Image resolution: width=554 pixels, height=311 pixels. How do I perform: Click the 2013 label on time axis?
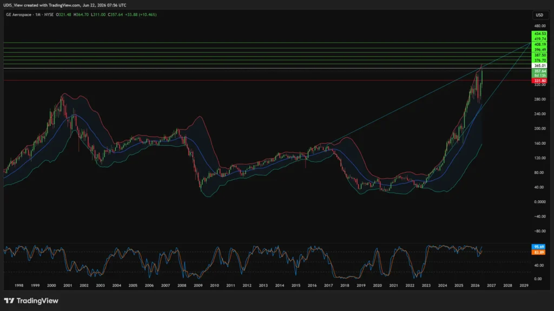263,285
